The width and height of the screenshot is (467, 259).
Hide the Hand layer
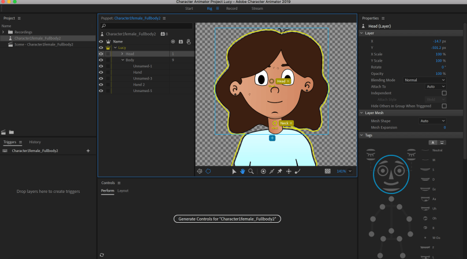coord(101,73)
